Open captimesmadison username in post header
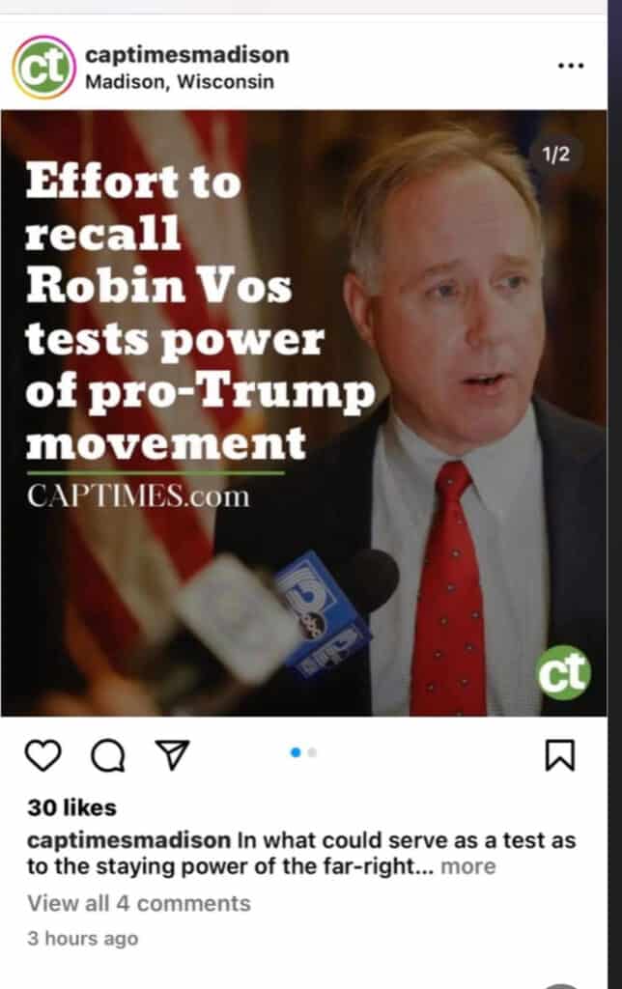The image size is (622, 989). (x=187, y=55)
